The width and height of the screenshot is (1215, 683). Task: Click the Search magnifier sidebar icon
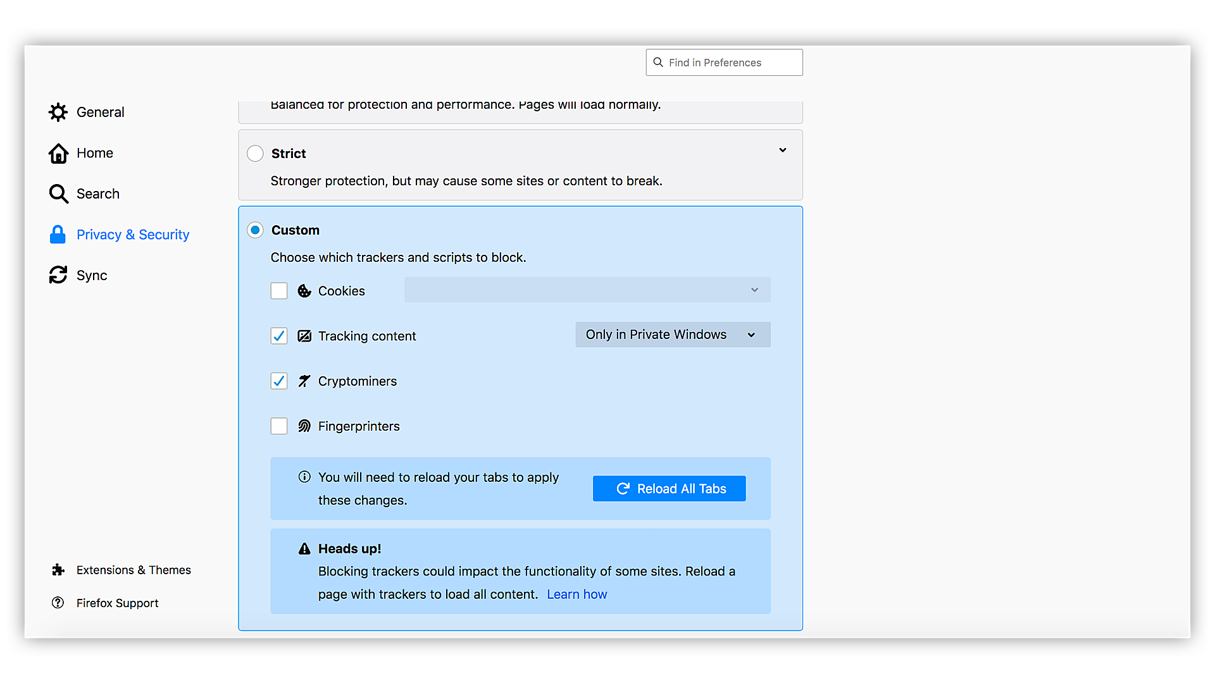[x=58, y=194]
